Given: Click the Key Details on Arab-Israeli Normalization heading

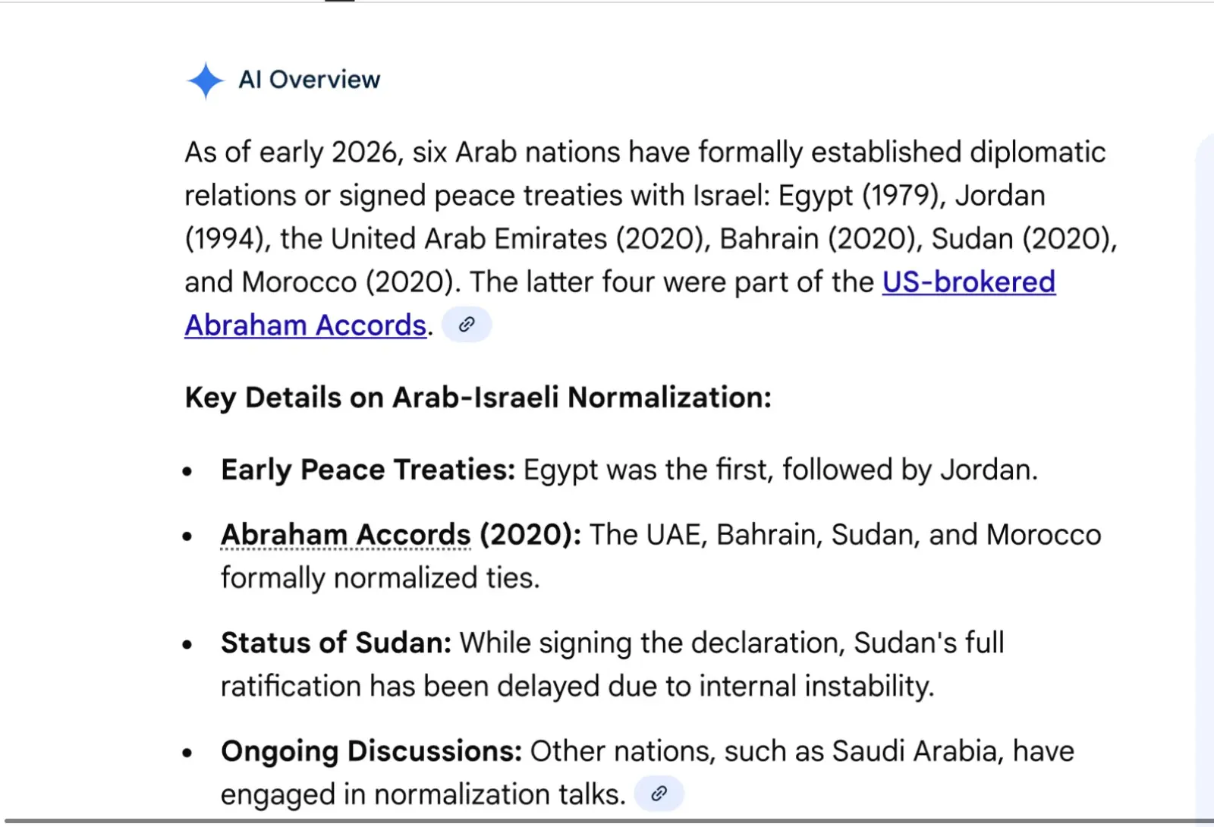Looking at the screenshot, I should point(478,398).
